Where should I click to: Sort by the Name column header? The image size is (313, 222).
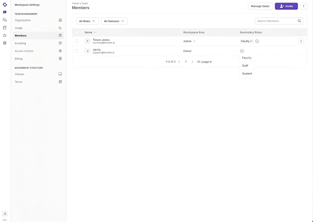tap(90, 32)
